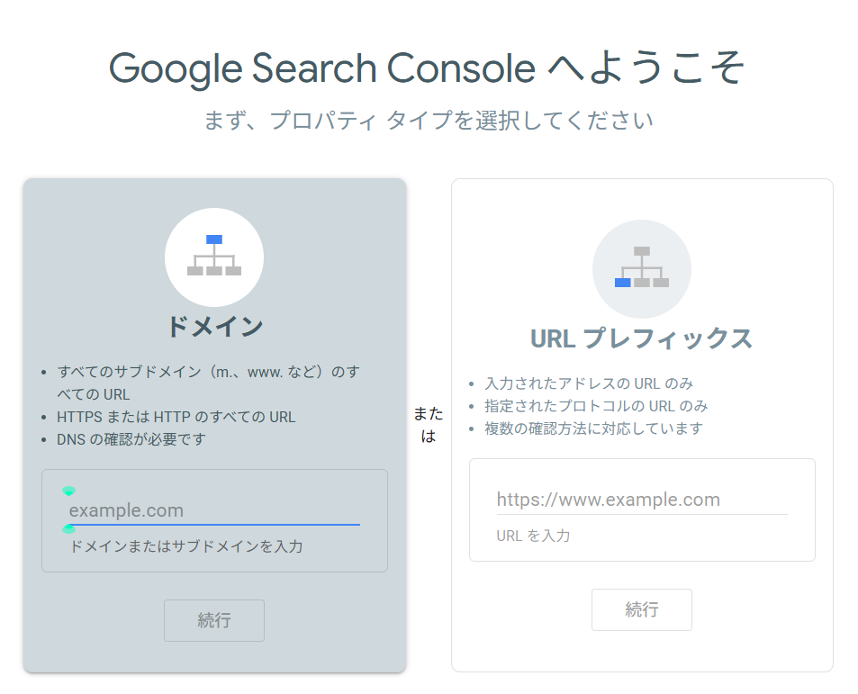The height and width of the screenshot is (694, 858).
Task: Click the URL プレフィックス property network icon
Action: (x=641, y=268)
